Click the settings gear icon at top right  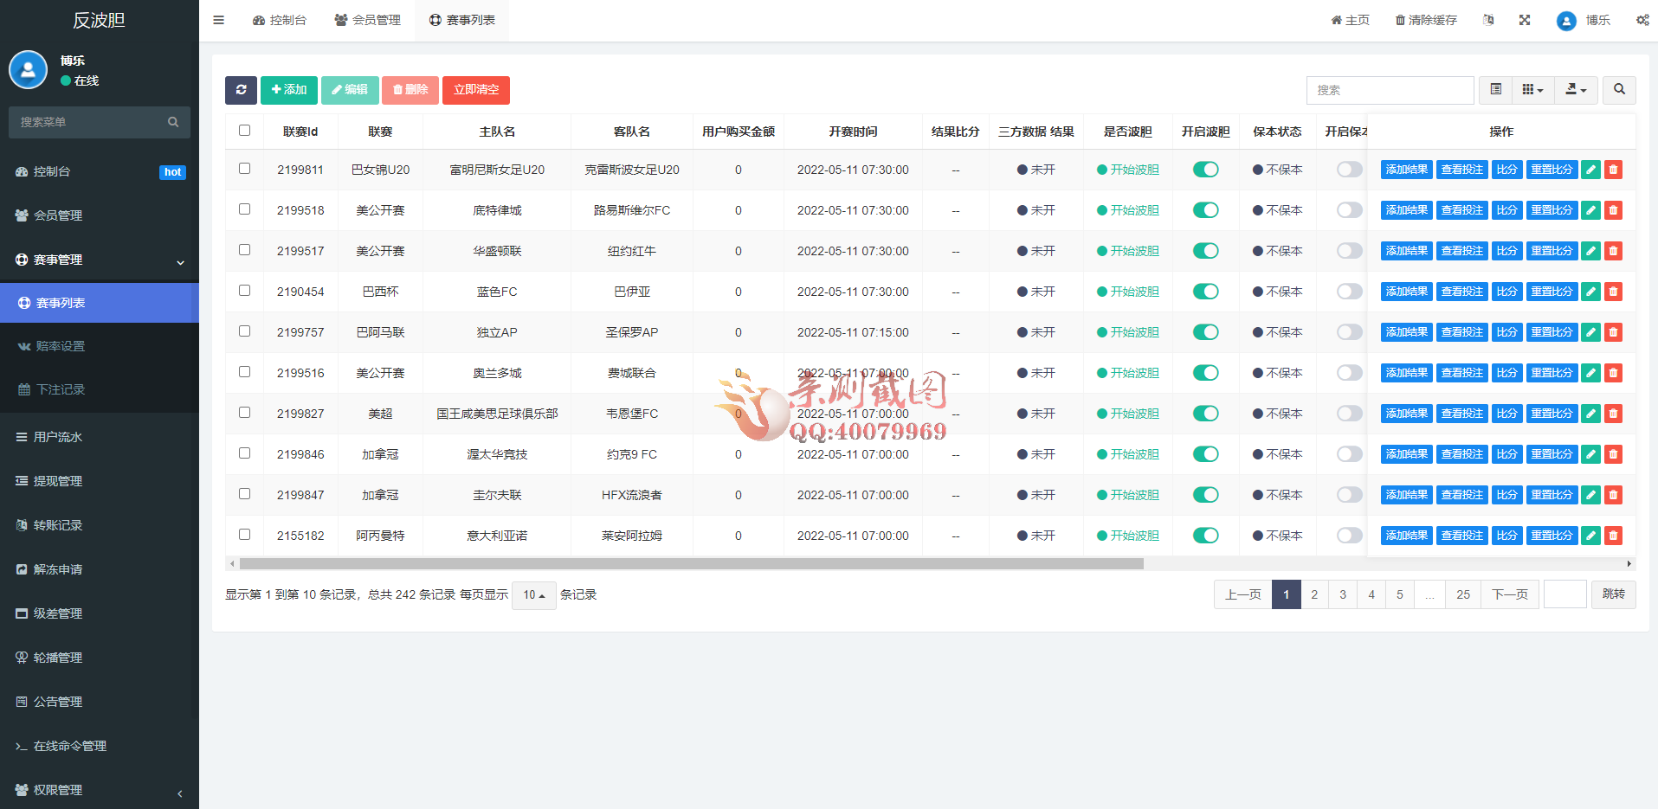(x=1642, y=19)
